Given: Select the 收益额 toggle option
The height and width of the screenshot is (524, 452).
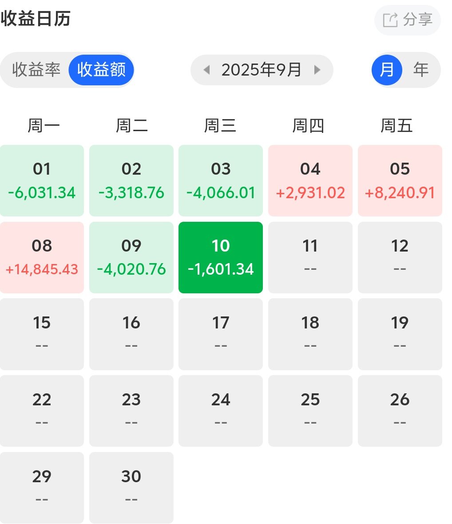Looking at the screenshot, I should [x=101, y=70].
